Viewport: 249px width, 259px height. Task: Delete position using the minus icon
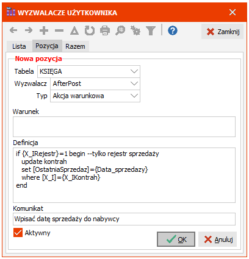59,30
